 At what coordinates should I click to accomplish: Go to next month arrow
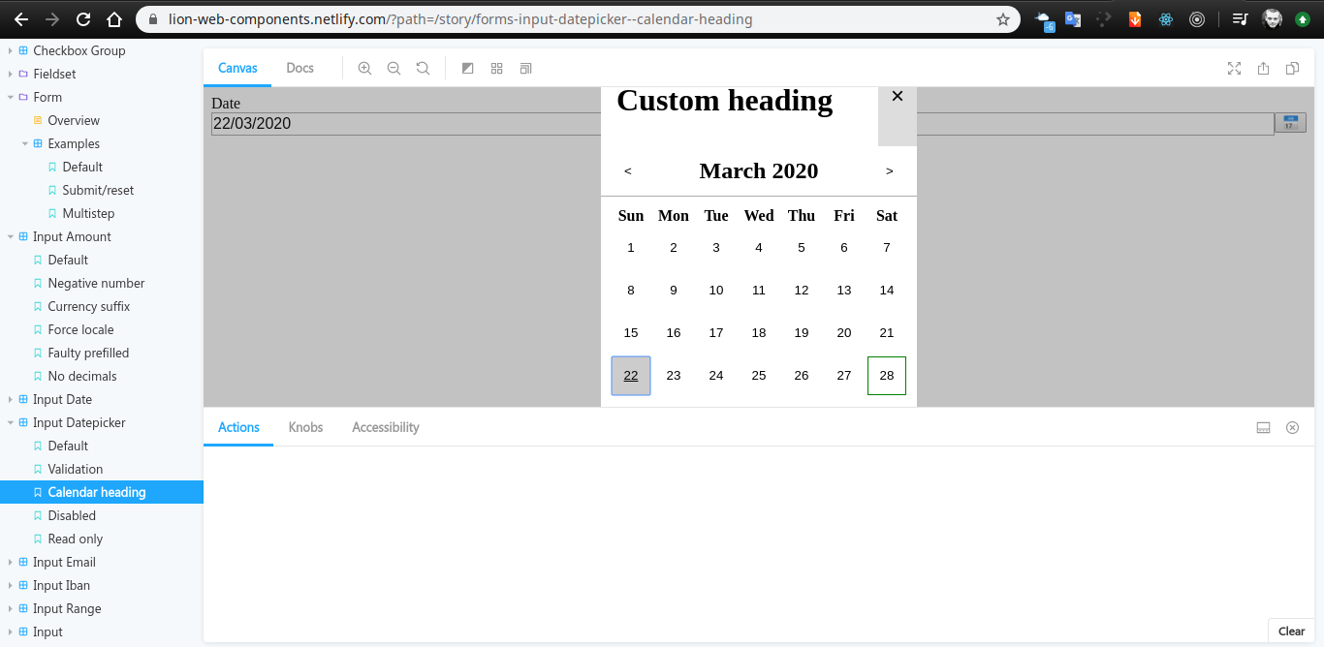tap(890, 171)
